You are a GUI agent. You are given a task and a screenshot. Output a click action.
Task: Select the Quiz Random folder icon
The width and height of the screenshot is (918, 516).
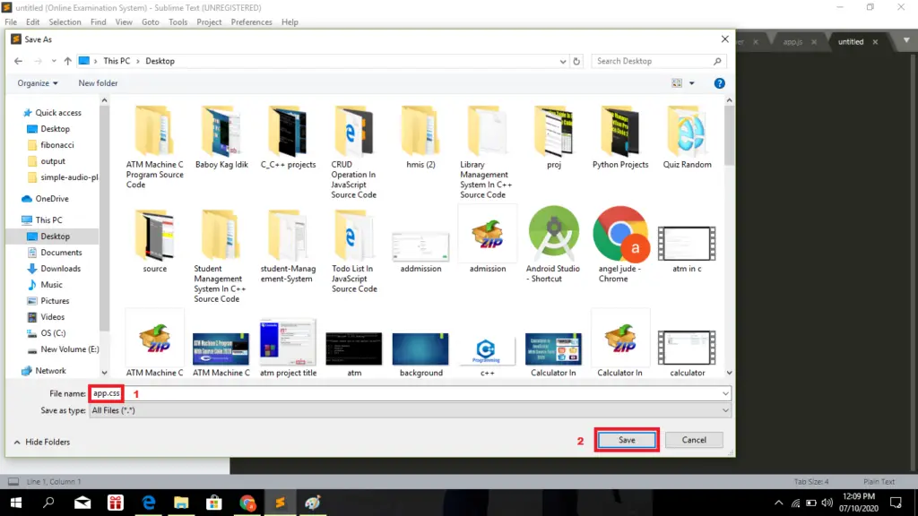pyautogui.click(x=687, y=133)
